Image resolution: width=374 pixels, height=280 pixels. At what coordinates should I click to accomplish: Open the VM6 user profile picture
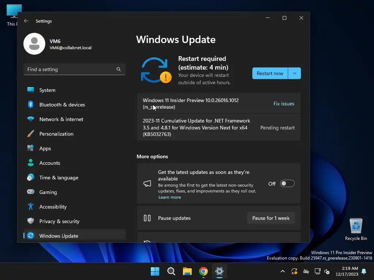[34, 44]
